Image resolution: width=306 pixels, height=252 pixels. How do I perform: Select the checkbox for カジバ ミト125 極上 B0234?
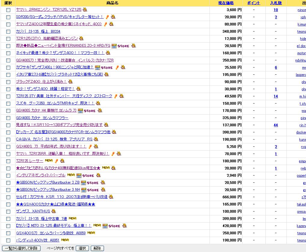pyautogui.click(x=8, y=31)
